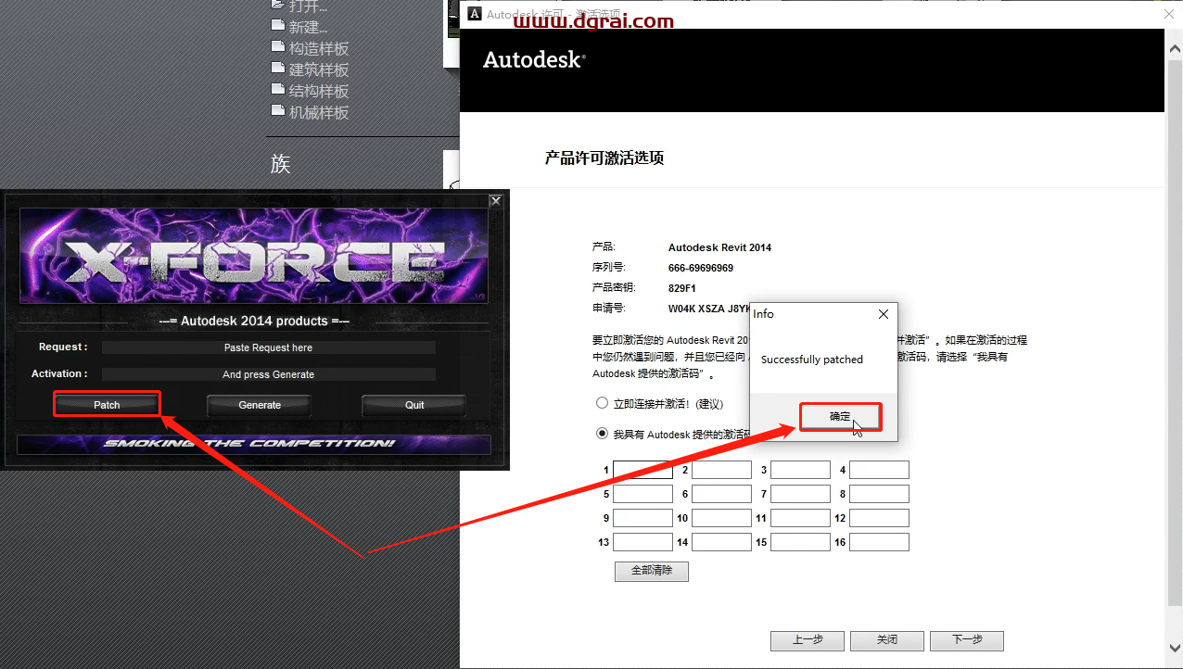Click the 新建 document icon
The height and width of the screenshot is (669, 1183).
tap(276, 25)
